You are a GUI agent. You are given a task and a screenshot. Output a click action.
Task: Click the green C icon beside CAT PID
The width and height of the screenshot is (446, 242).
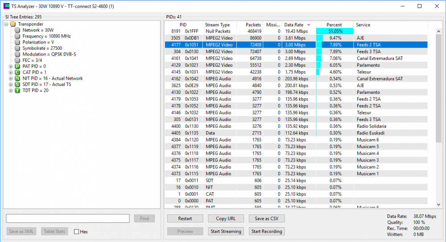(17, 72)
